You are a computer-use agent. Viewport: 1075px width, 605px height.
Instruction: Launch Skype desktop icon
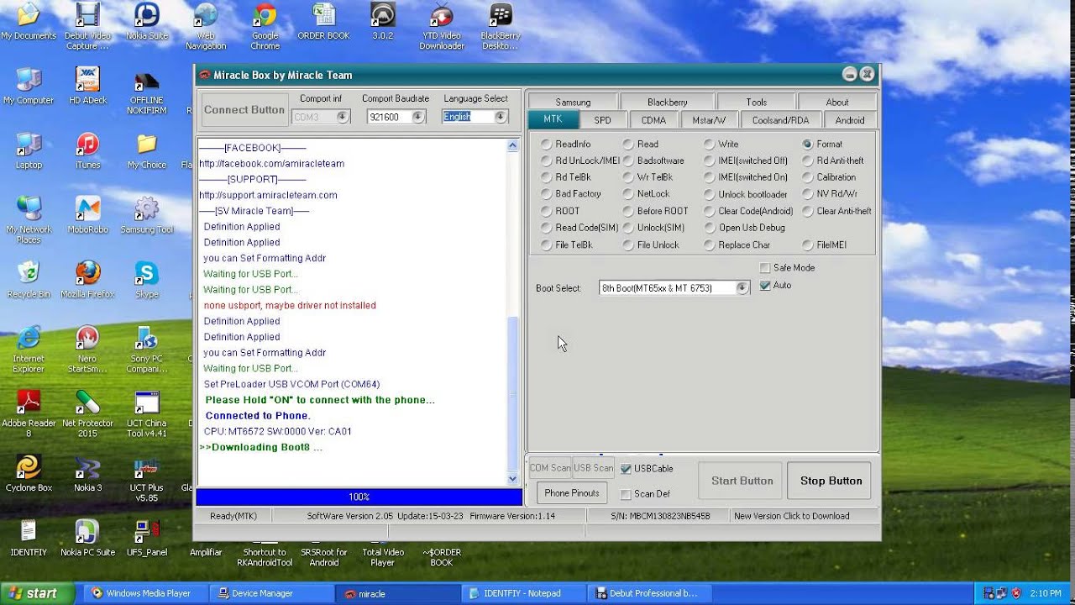pyautogui.click(x=146, y=281)
